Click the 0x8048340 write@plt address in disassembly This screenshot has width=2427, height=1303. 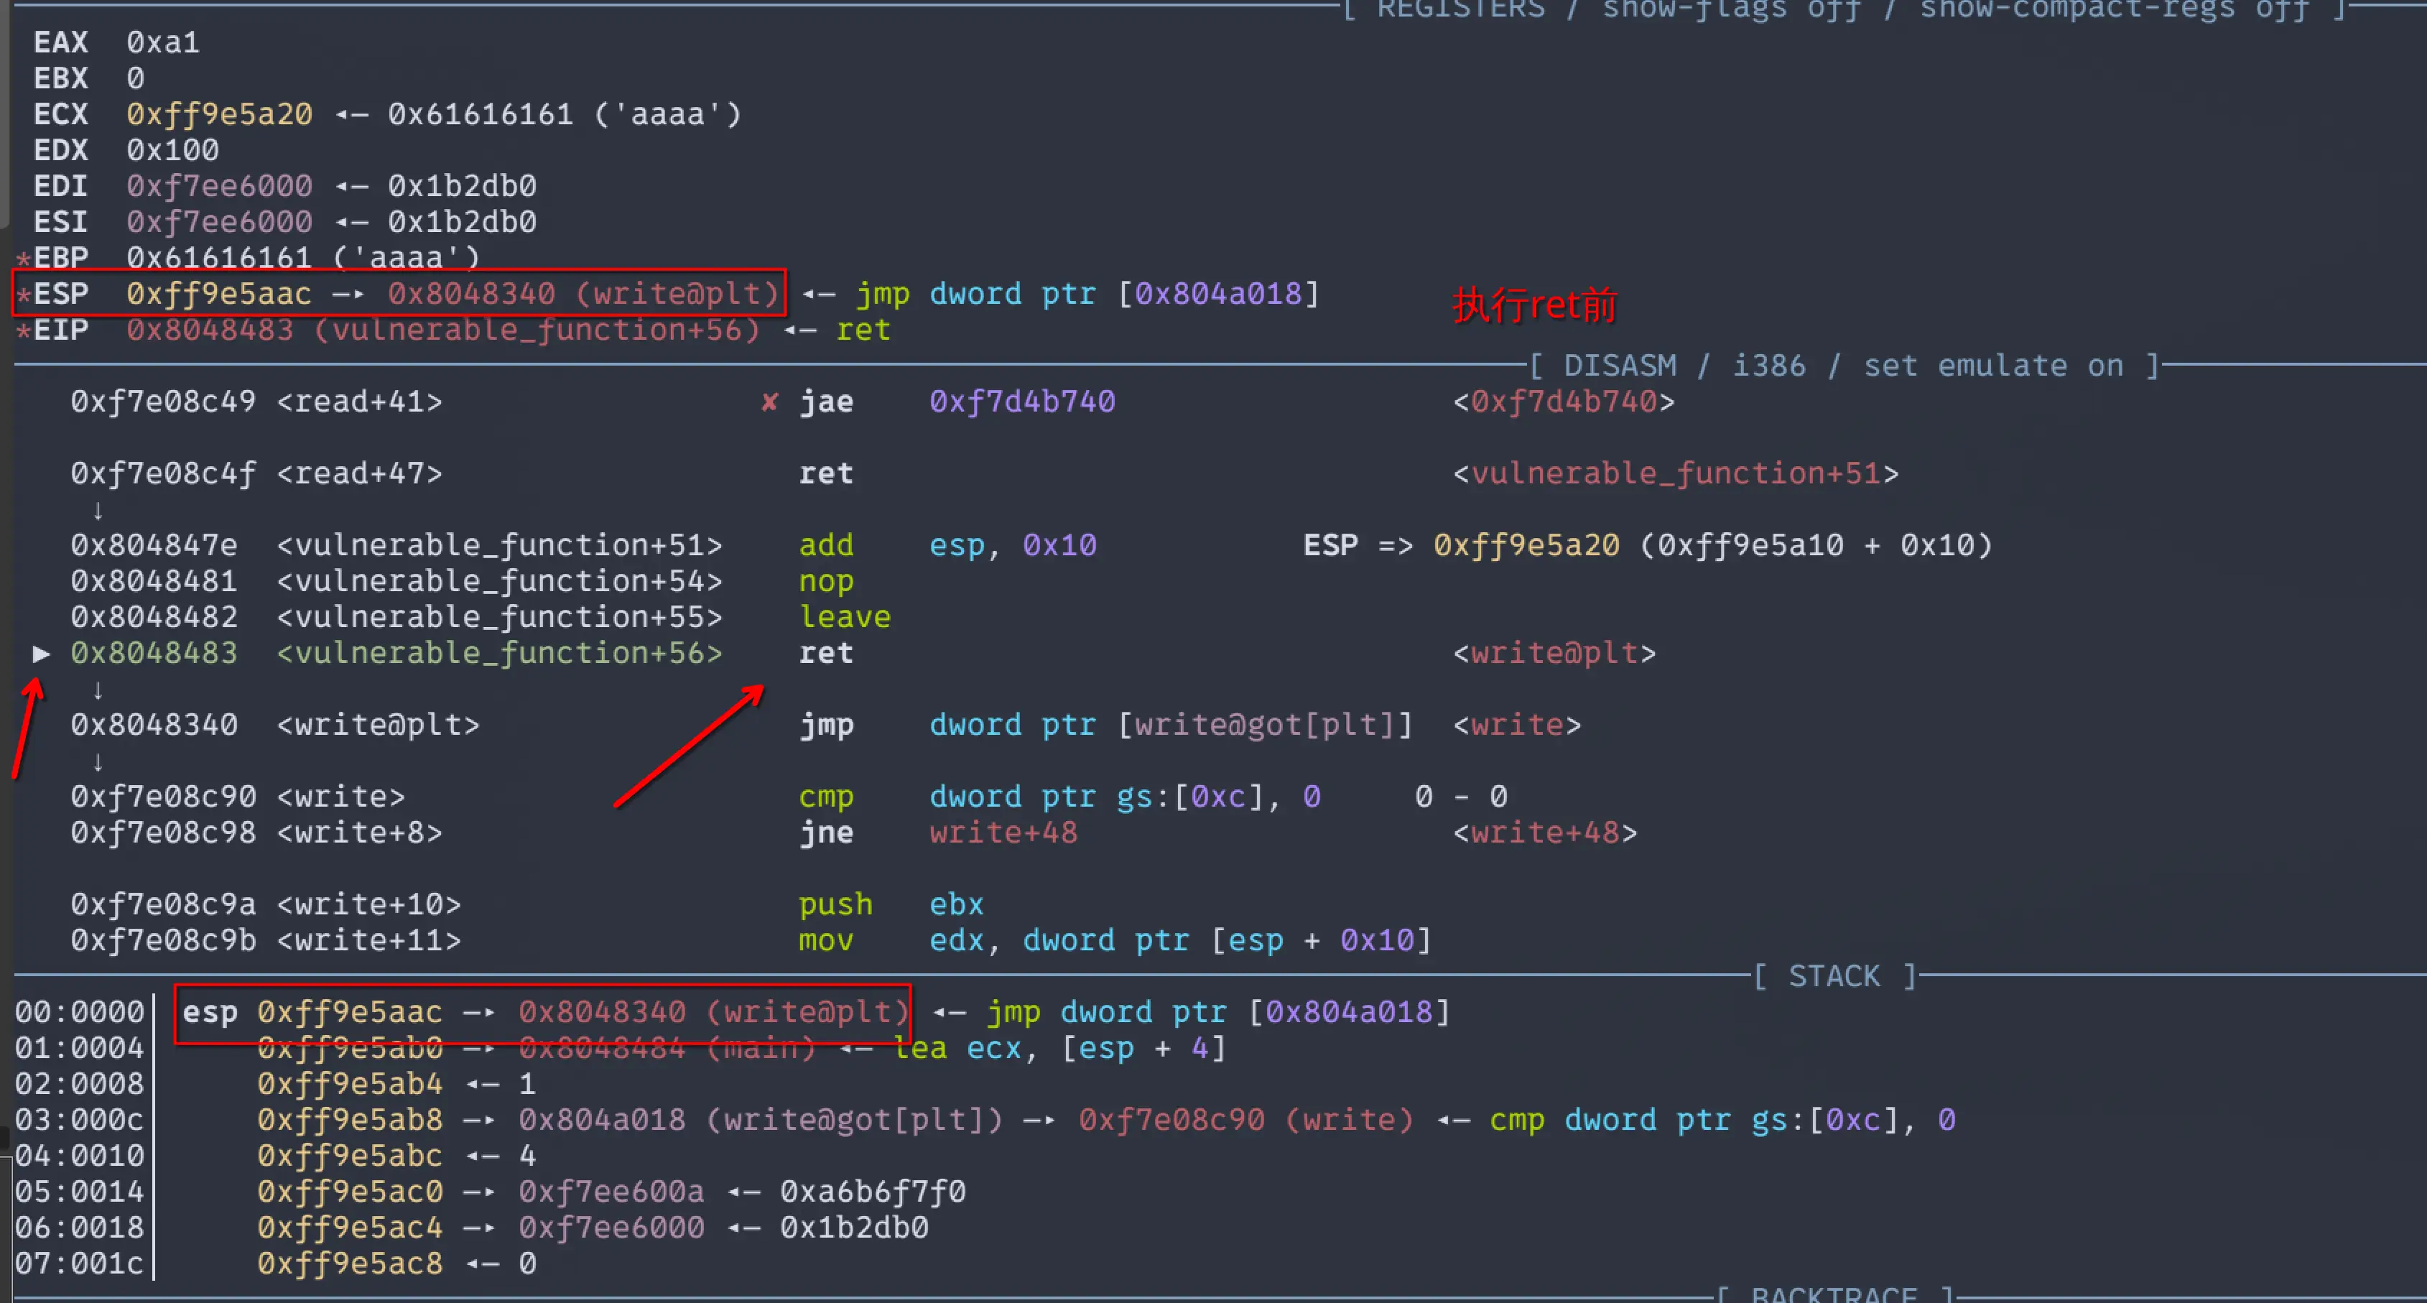pos(154,725)
